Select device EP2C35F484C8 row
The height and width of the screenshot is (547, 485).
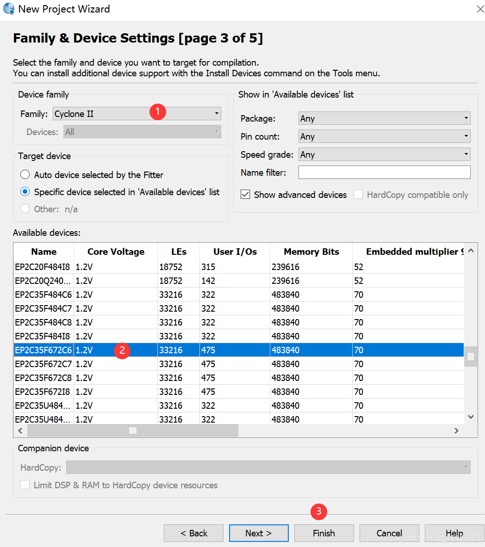point(239,322)
